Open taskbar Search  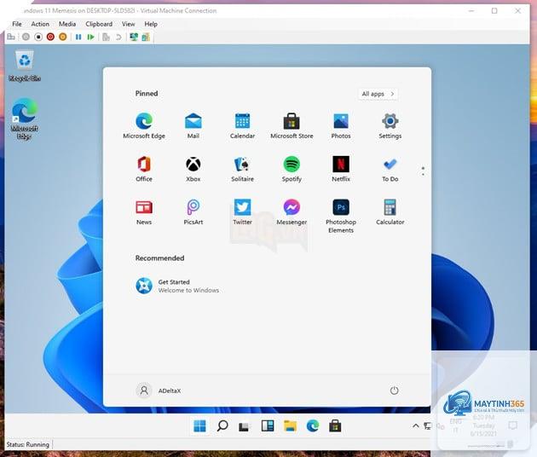point(222,426)
